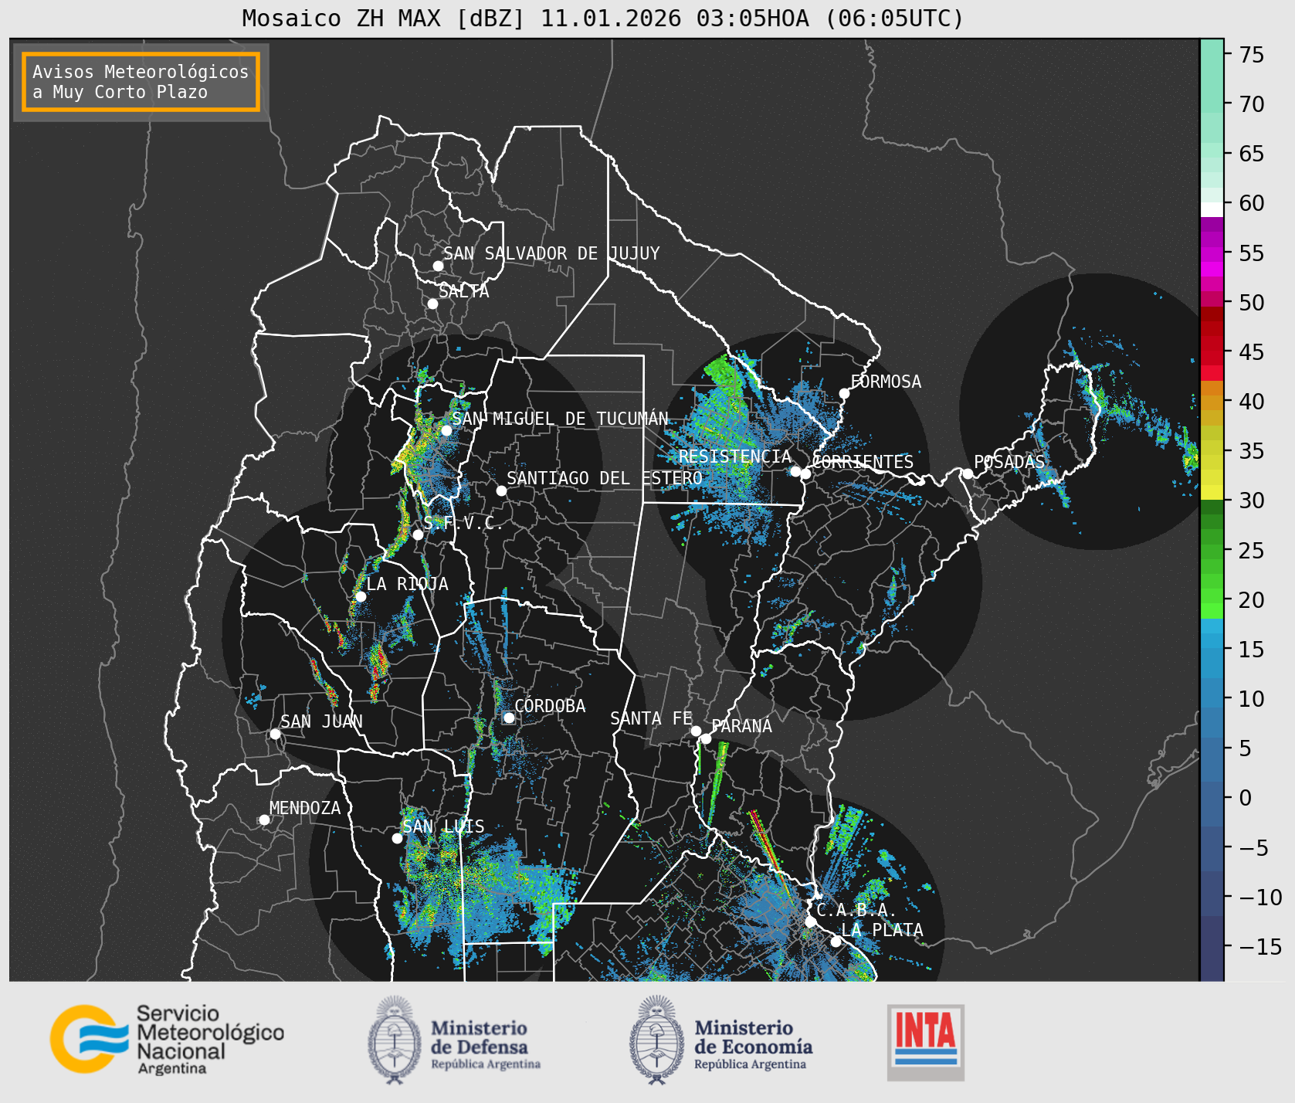Click the LA PLATA city dot

[836, 941]
